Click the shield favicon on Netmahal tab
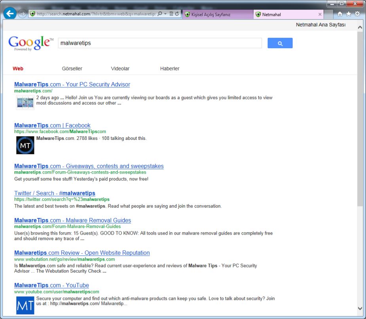Viewport: 366px width, 319px height. coord(258,15)
